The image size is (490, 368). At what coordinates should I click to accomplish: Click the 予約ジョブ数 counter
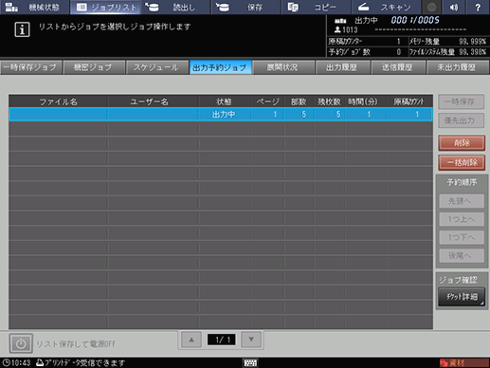pyautogui.click(x=399, y=52)
